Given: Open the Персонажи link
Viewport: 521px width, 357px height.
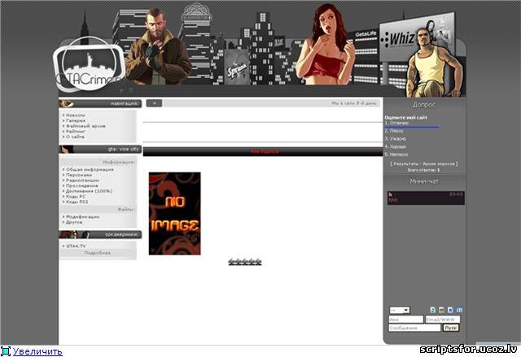Looking at the screenshot, I should coord(79,175).
